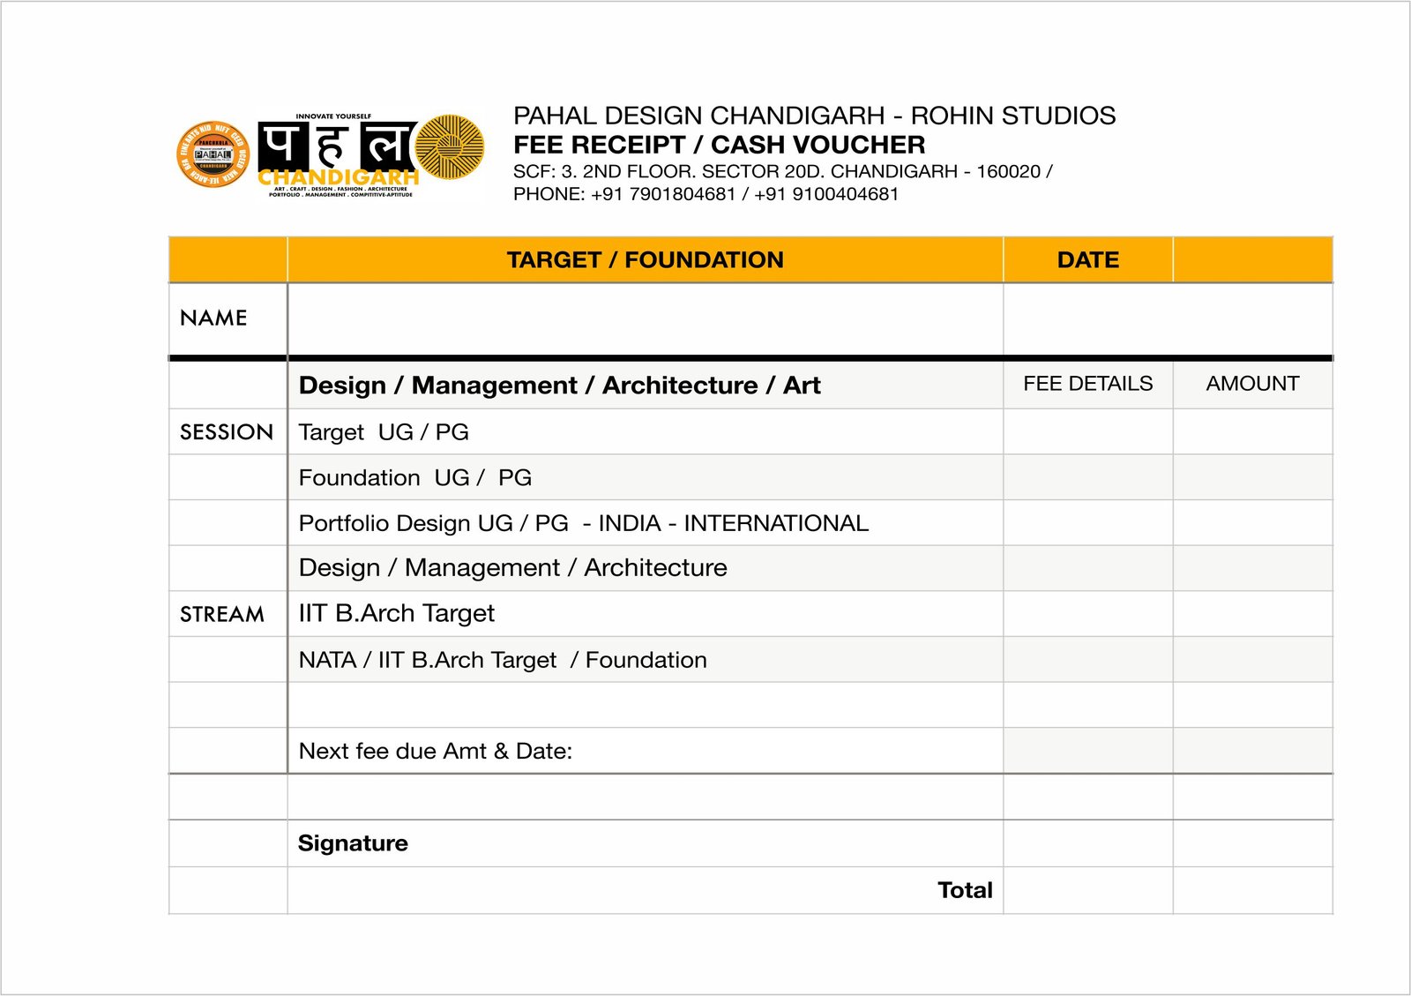Select the FEE RECEIPT / CASH VOUCHER heading
Image resolution: width=1411 pixels, height=996 pixels.
719,145
